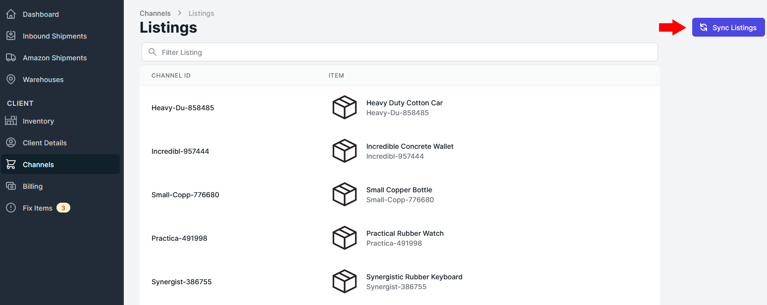Click the Billing cash icon
The image size is (767, 305).
pyautogui.click(x=11, y=186)
